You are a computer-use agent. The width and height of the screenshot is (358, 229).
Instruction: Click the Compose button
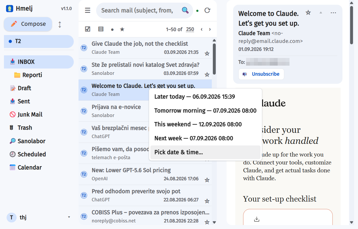pyautogui.click(x=28, y=24)
